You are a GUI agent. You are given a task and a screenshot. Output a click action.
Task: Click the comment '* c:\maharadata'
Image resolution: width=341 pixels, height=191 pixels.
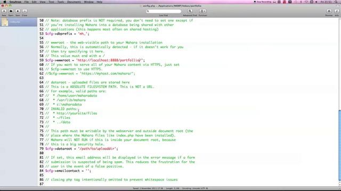coord(63,105)
